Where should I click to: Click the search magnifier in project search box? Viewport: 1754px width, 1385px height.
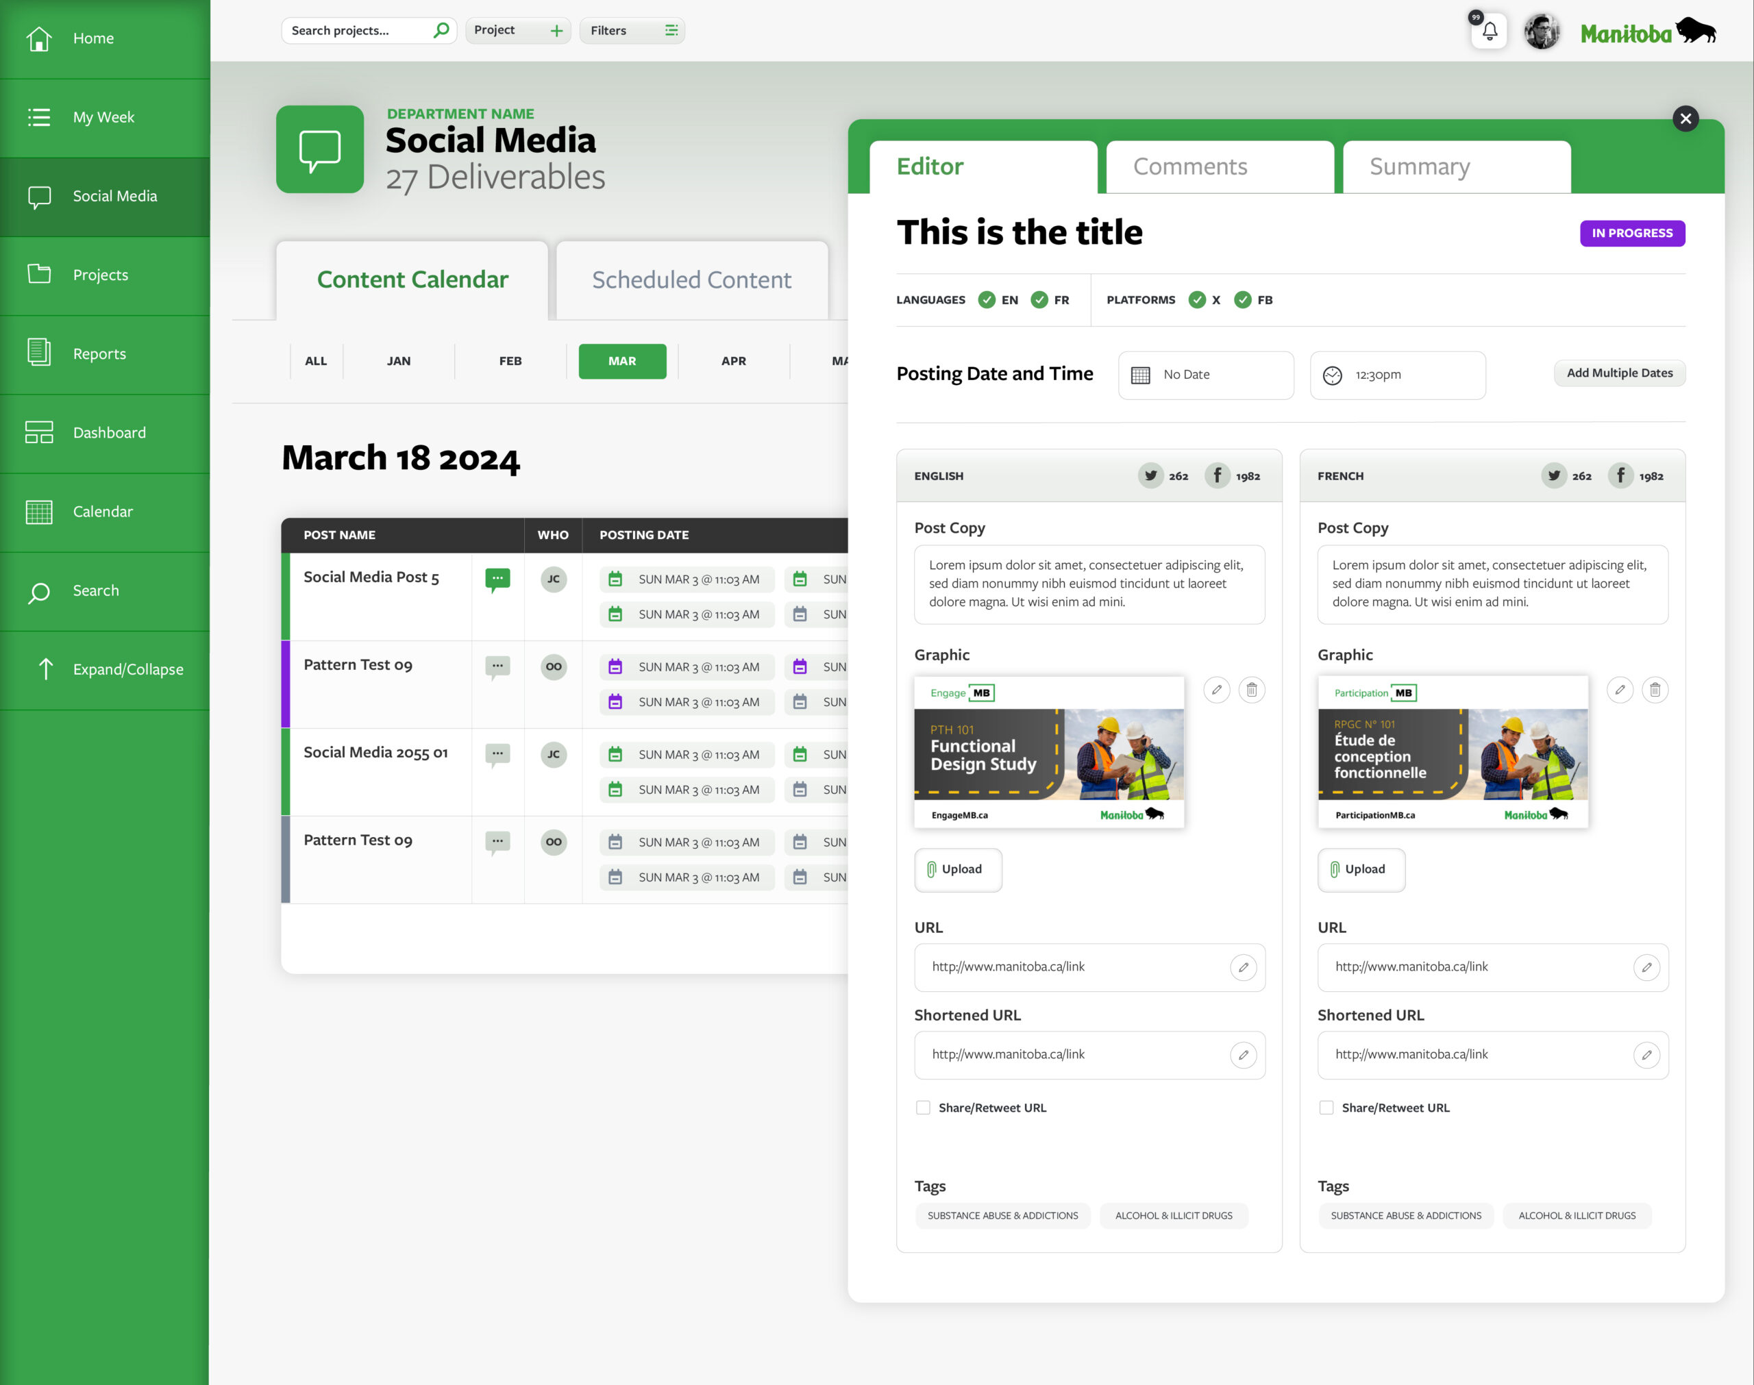tap(441, 31)
